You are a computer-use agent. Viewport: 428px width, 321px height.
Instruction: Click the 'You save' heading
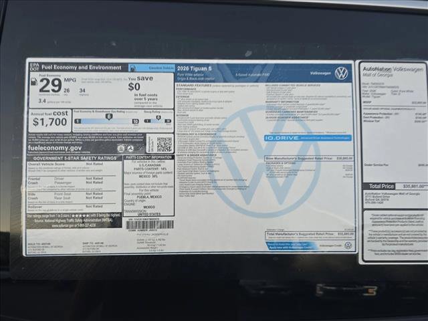(140, 79)
